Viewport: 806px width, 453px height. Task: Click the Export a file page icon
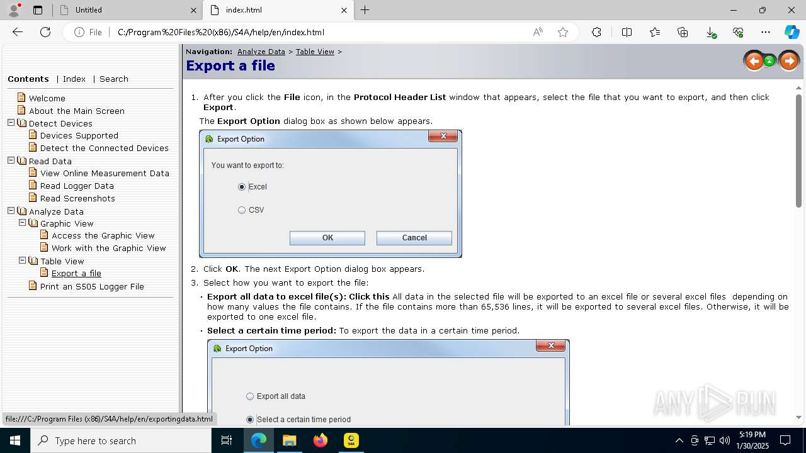pyautogui.click(x=44, y=272)
